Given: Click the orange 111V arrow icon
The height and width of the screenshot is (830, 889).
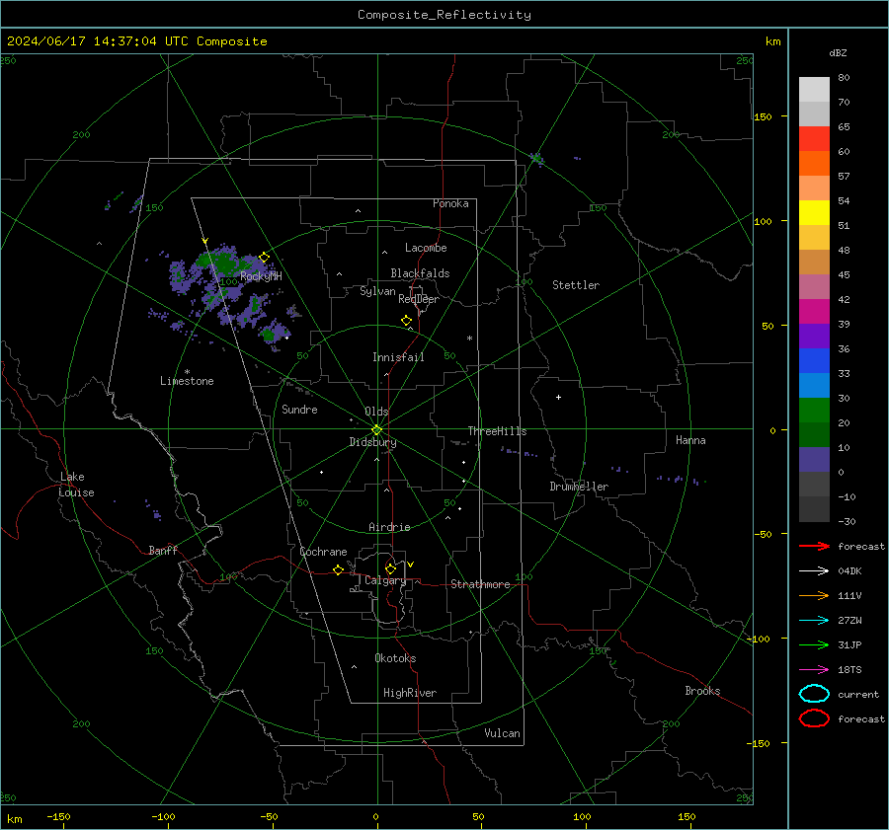Looking at the screenshot, I should (x=814, y=595).
